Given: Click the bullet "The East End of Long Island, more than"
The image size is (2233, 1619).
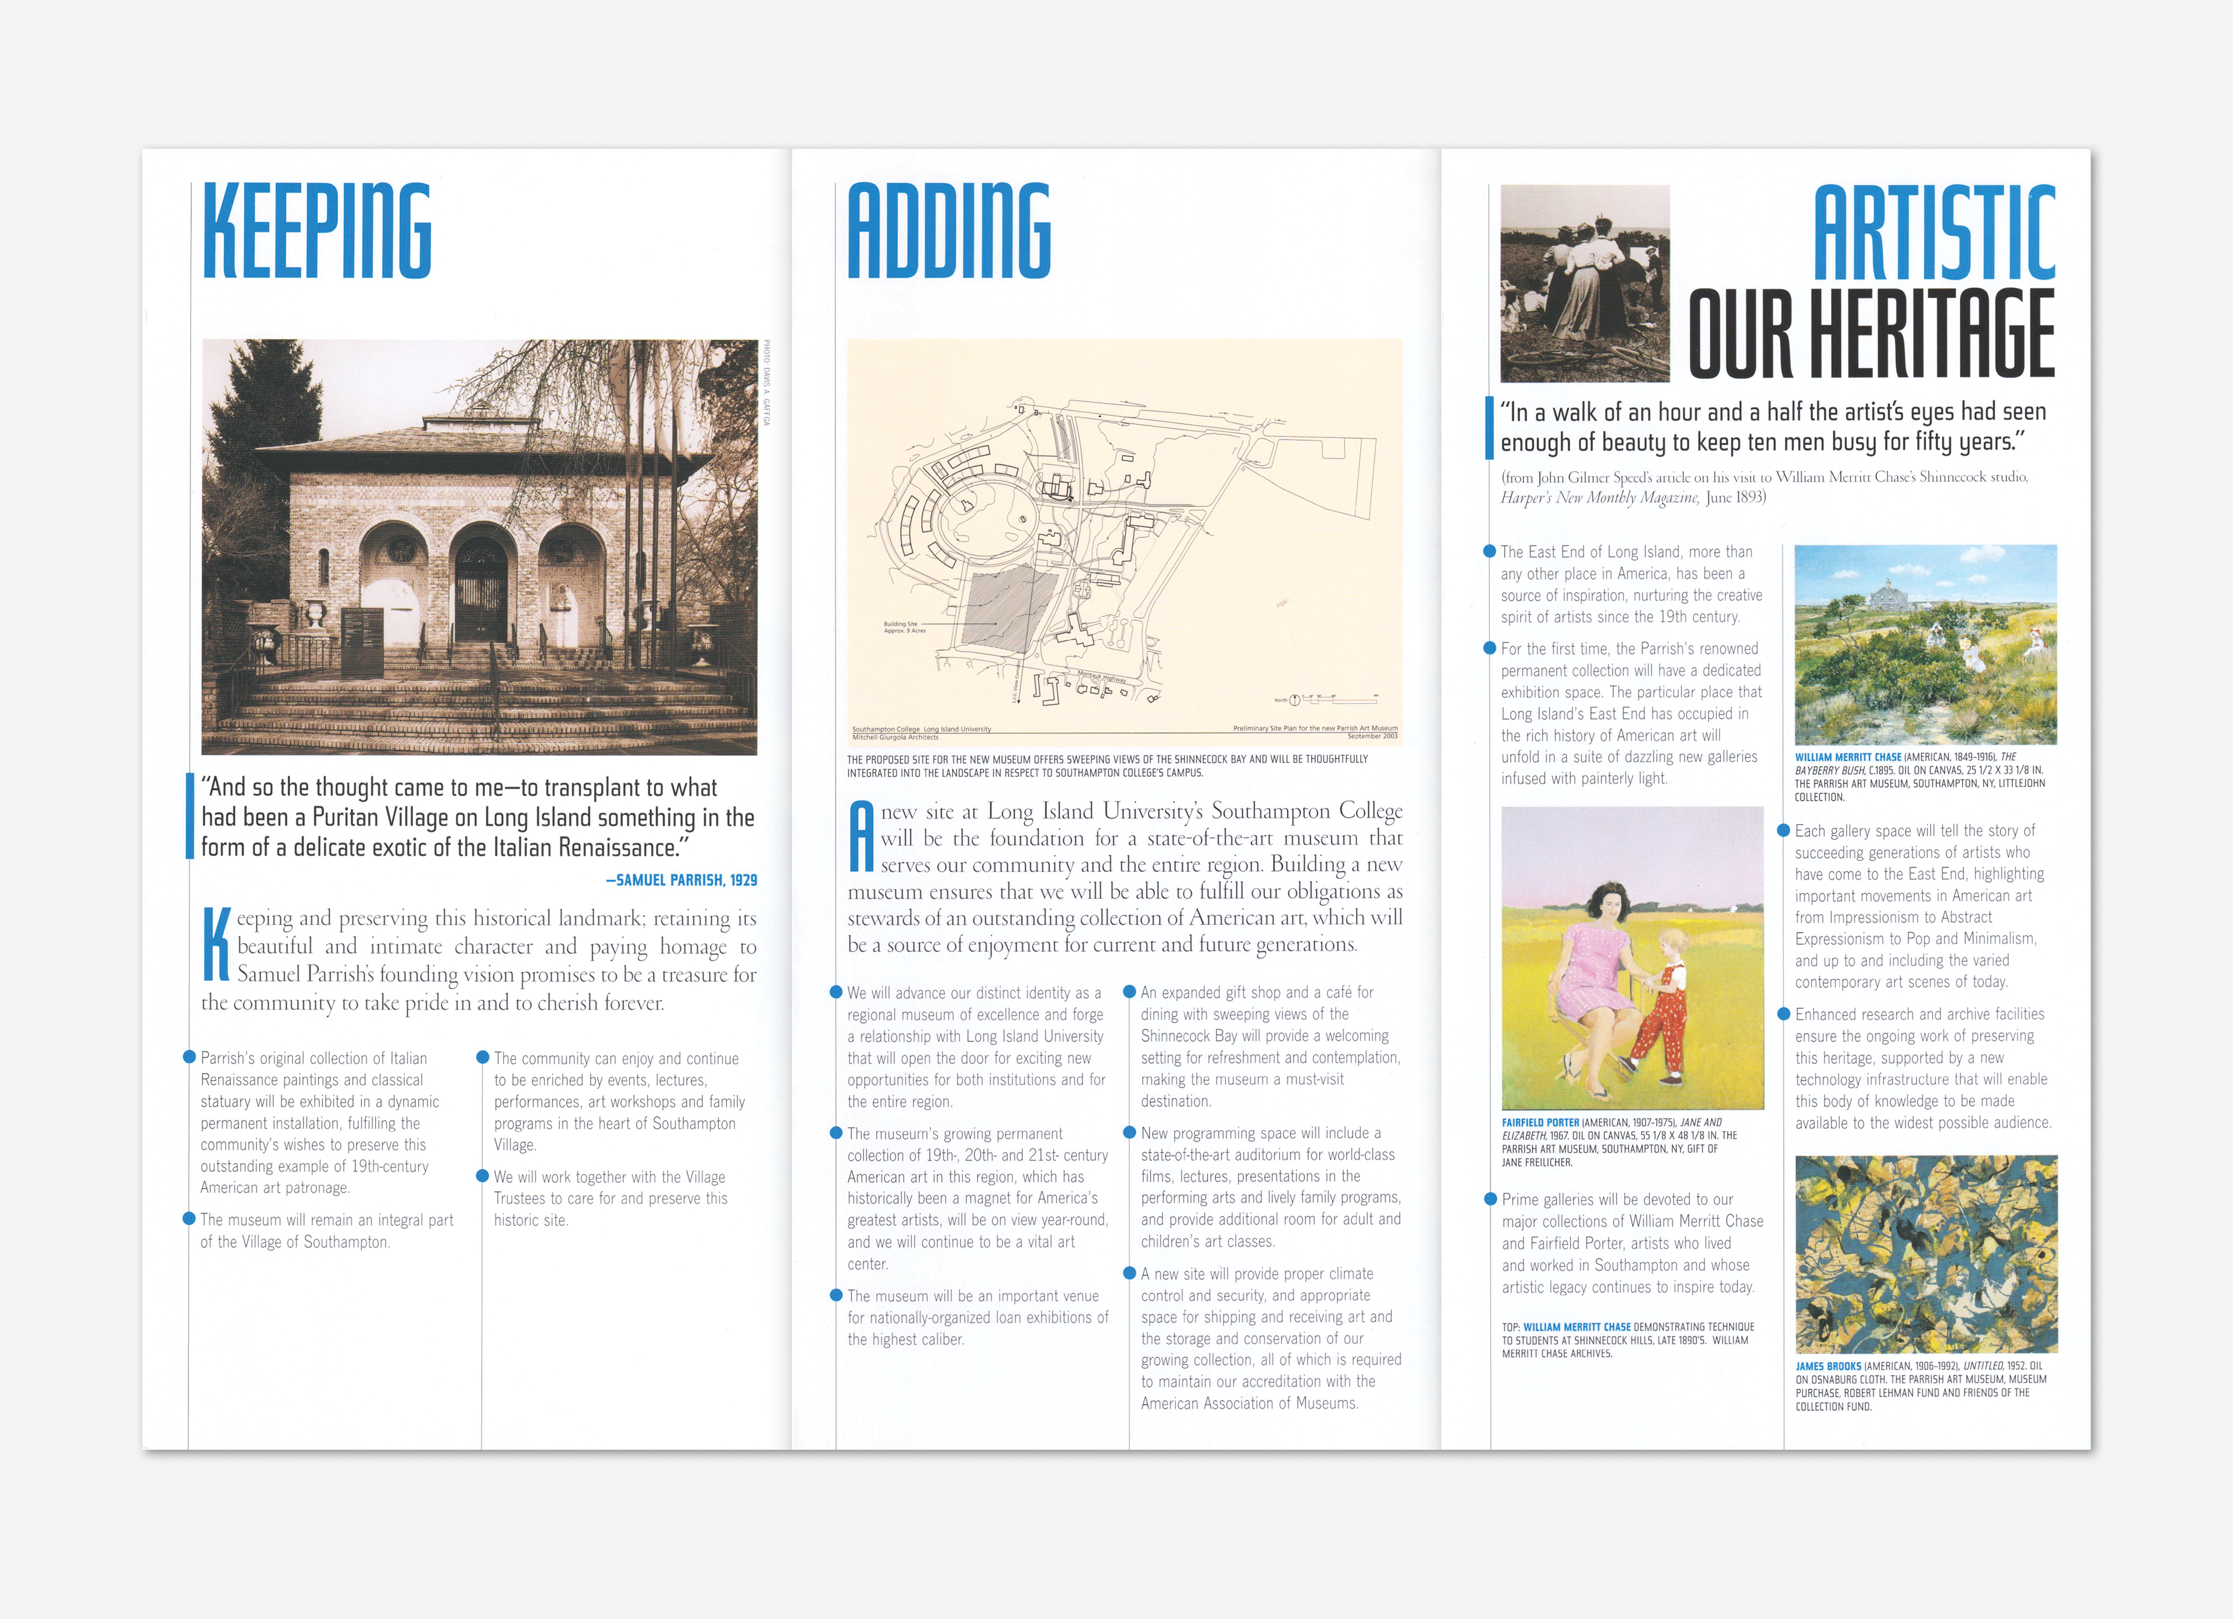Looking at the screenshot, I should (x=1632, y=584).
